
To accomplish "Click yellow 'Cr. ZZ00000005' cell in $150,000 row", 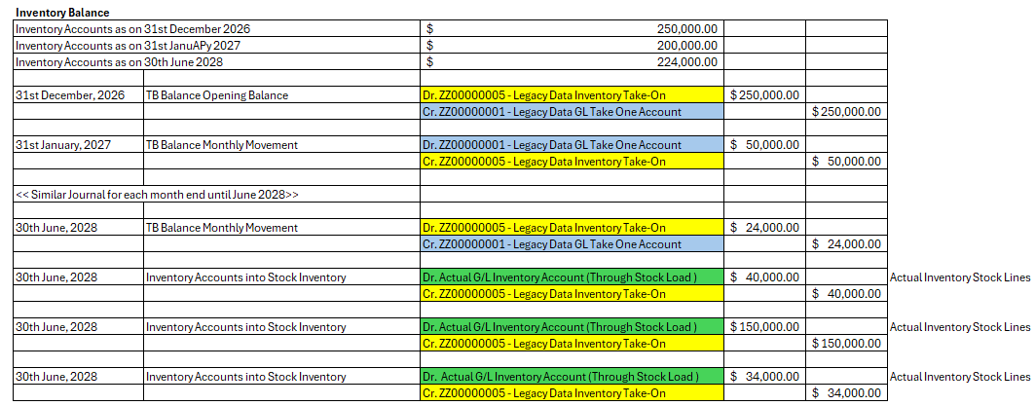I will click(571, 344).
